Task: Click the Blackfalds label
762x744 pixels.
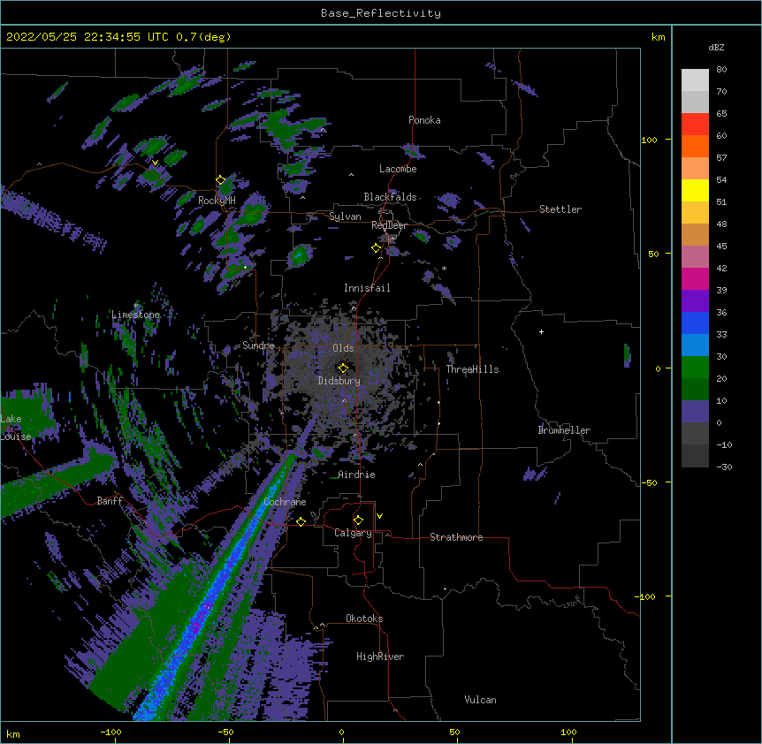Action: tap(390, 197)
